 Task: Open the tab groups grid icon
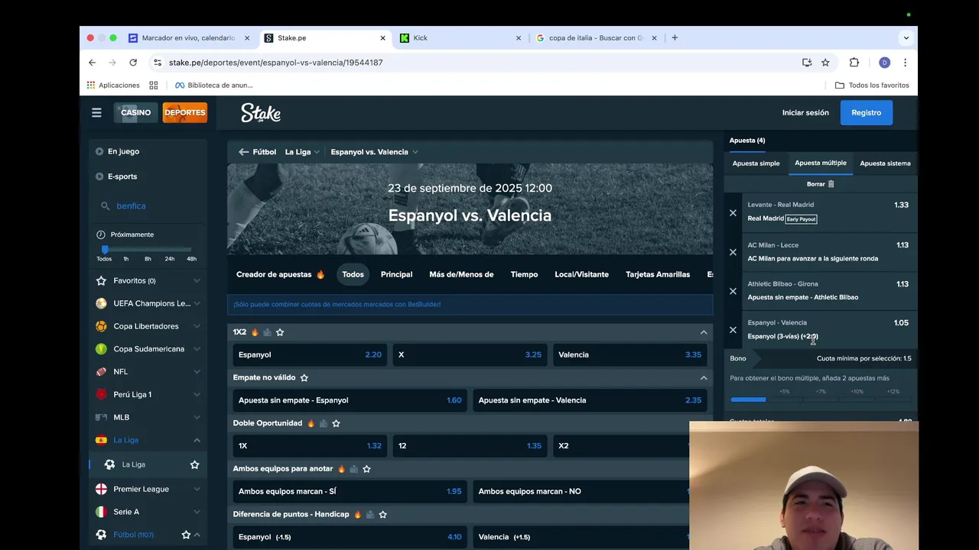click(154, 86)
